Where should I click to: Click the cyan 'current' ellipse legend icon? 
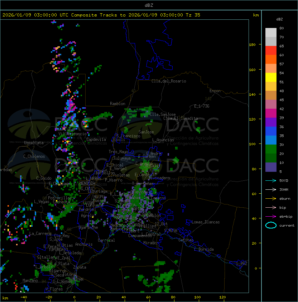(271, 225)
